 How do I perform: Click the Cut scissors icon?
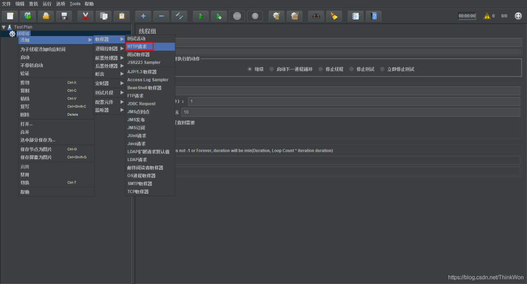[85, 16]
